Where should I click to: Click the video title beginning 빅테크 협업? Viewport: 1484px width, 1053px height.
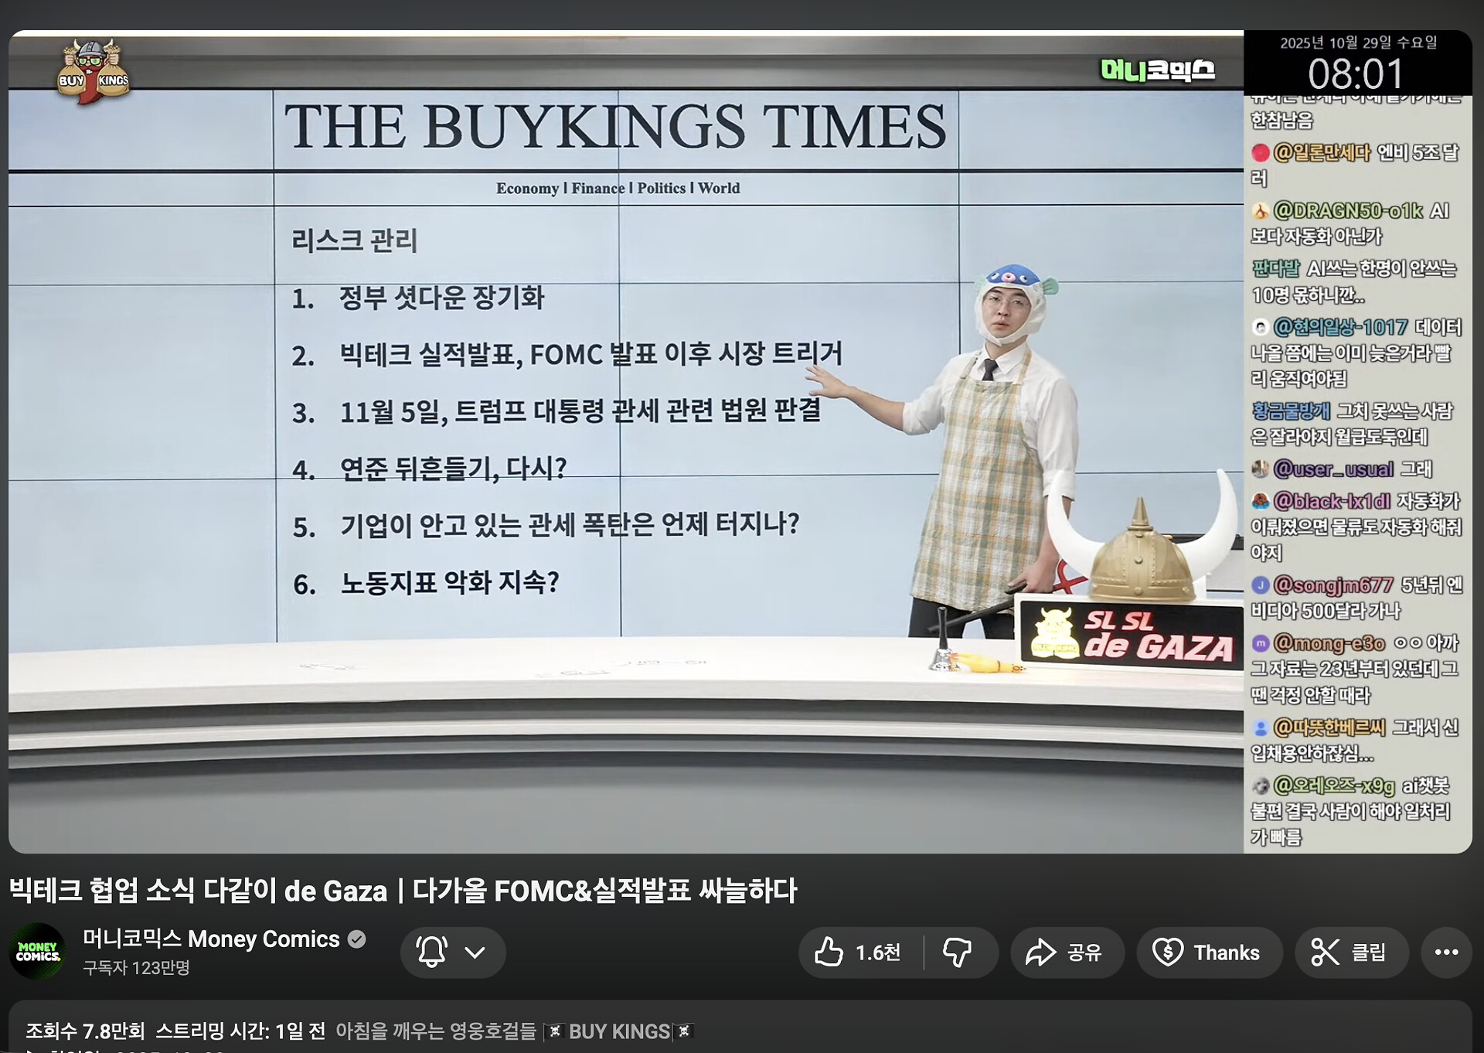pyautogui.click(x=402, y=891)
